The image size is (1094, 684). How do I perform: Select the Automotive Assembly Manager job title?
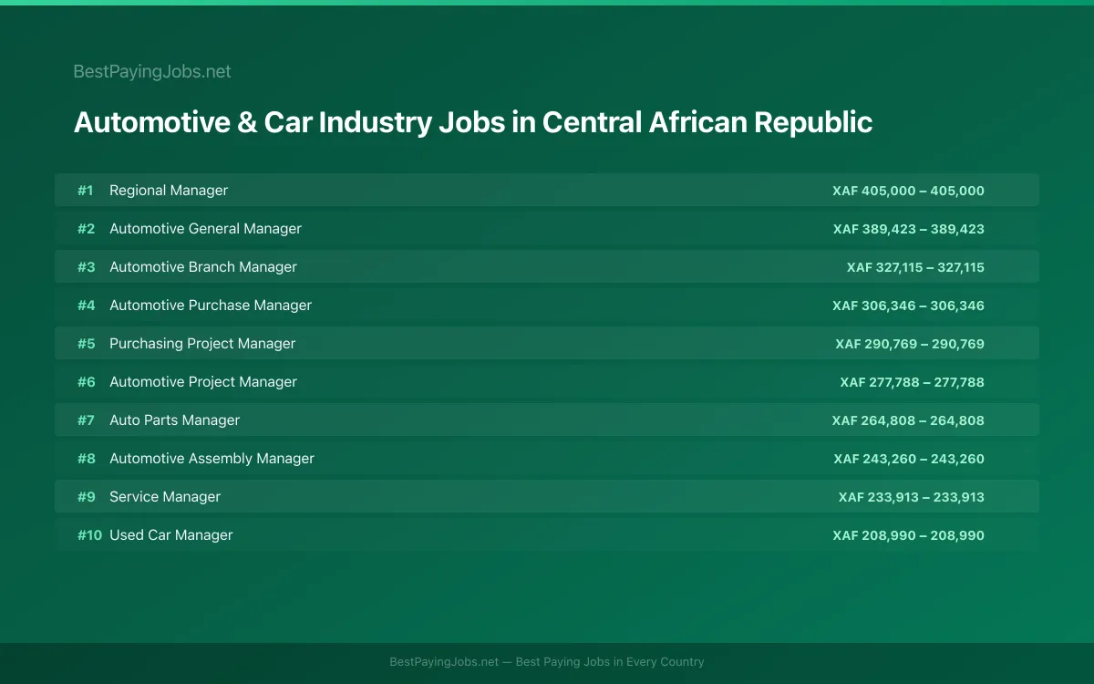[212, 459]
